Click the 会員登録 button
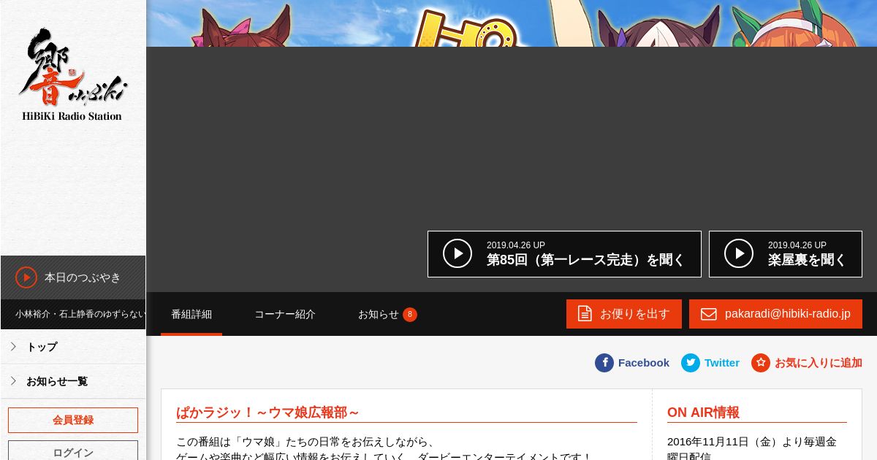The height and width of the screenshot is (460, 877). point(73,420)
